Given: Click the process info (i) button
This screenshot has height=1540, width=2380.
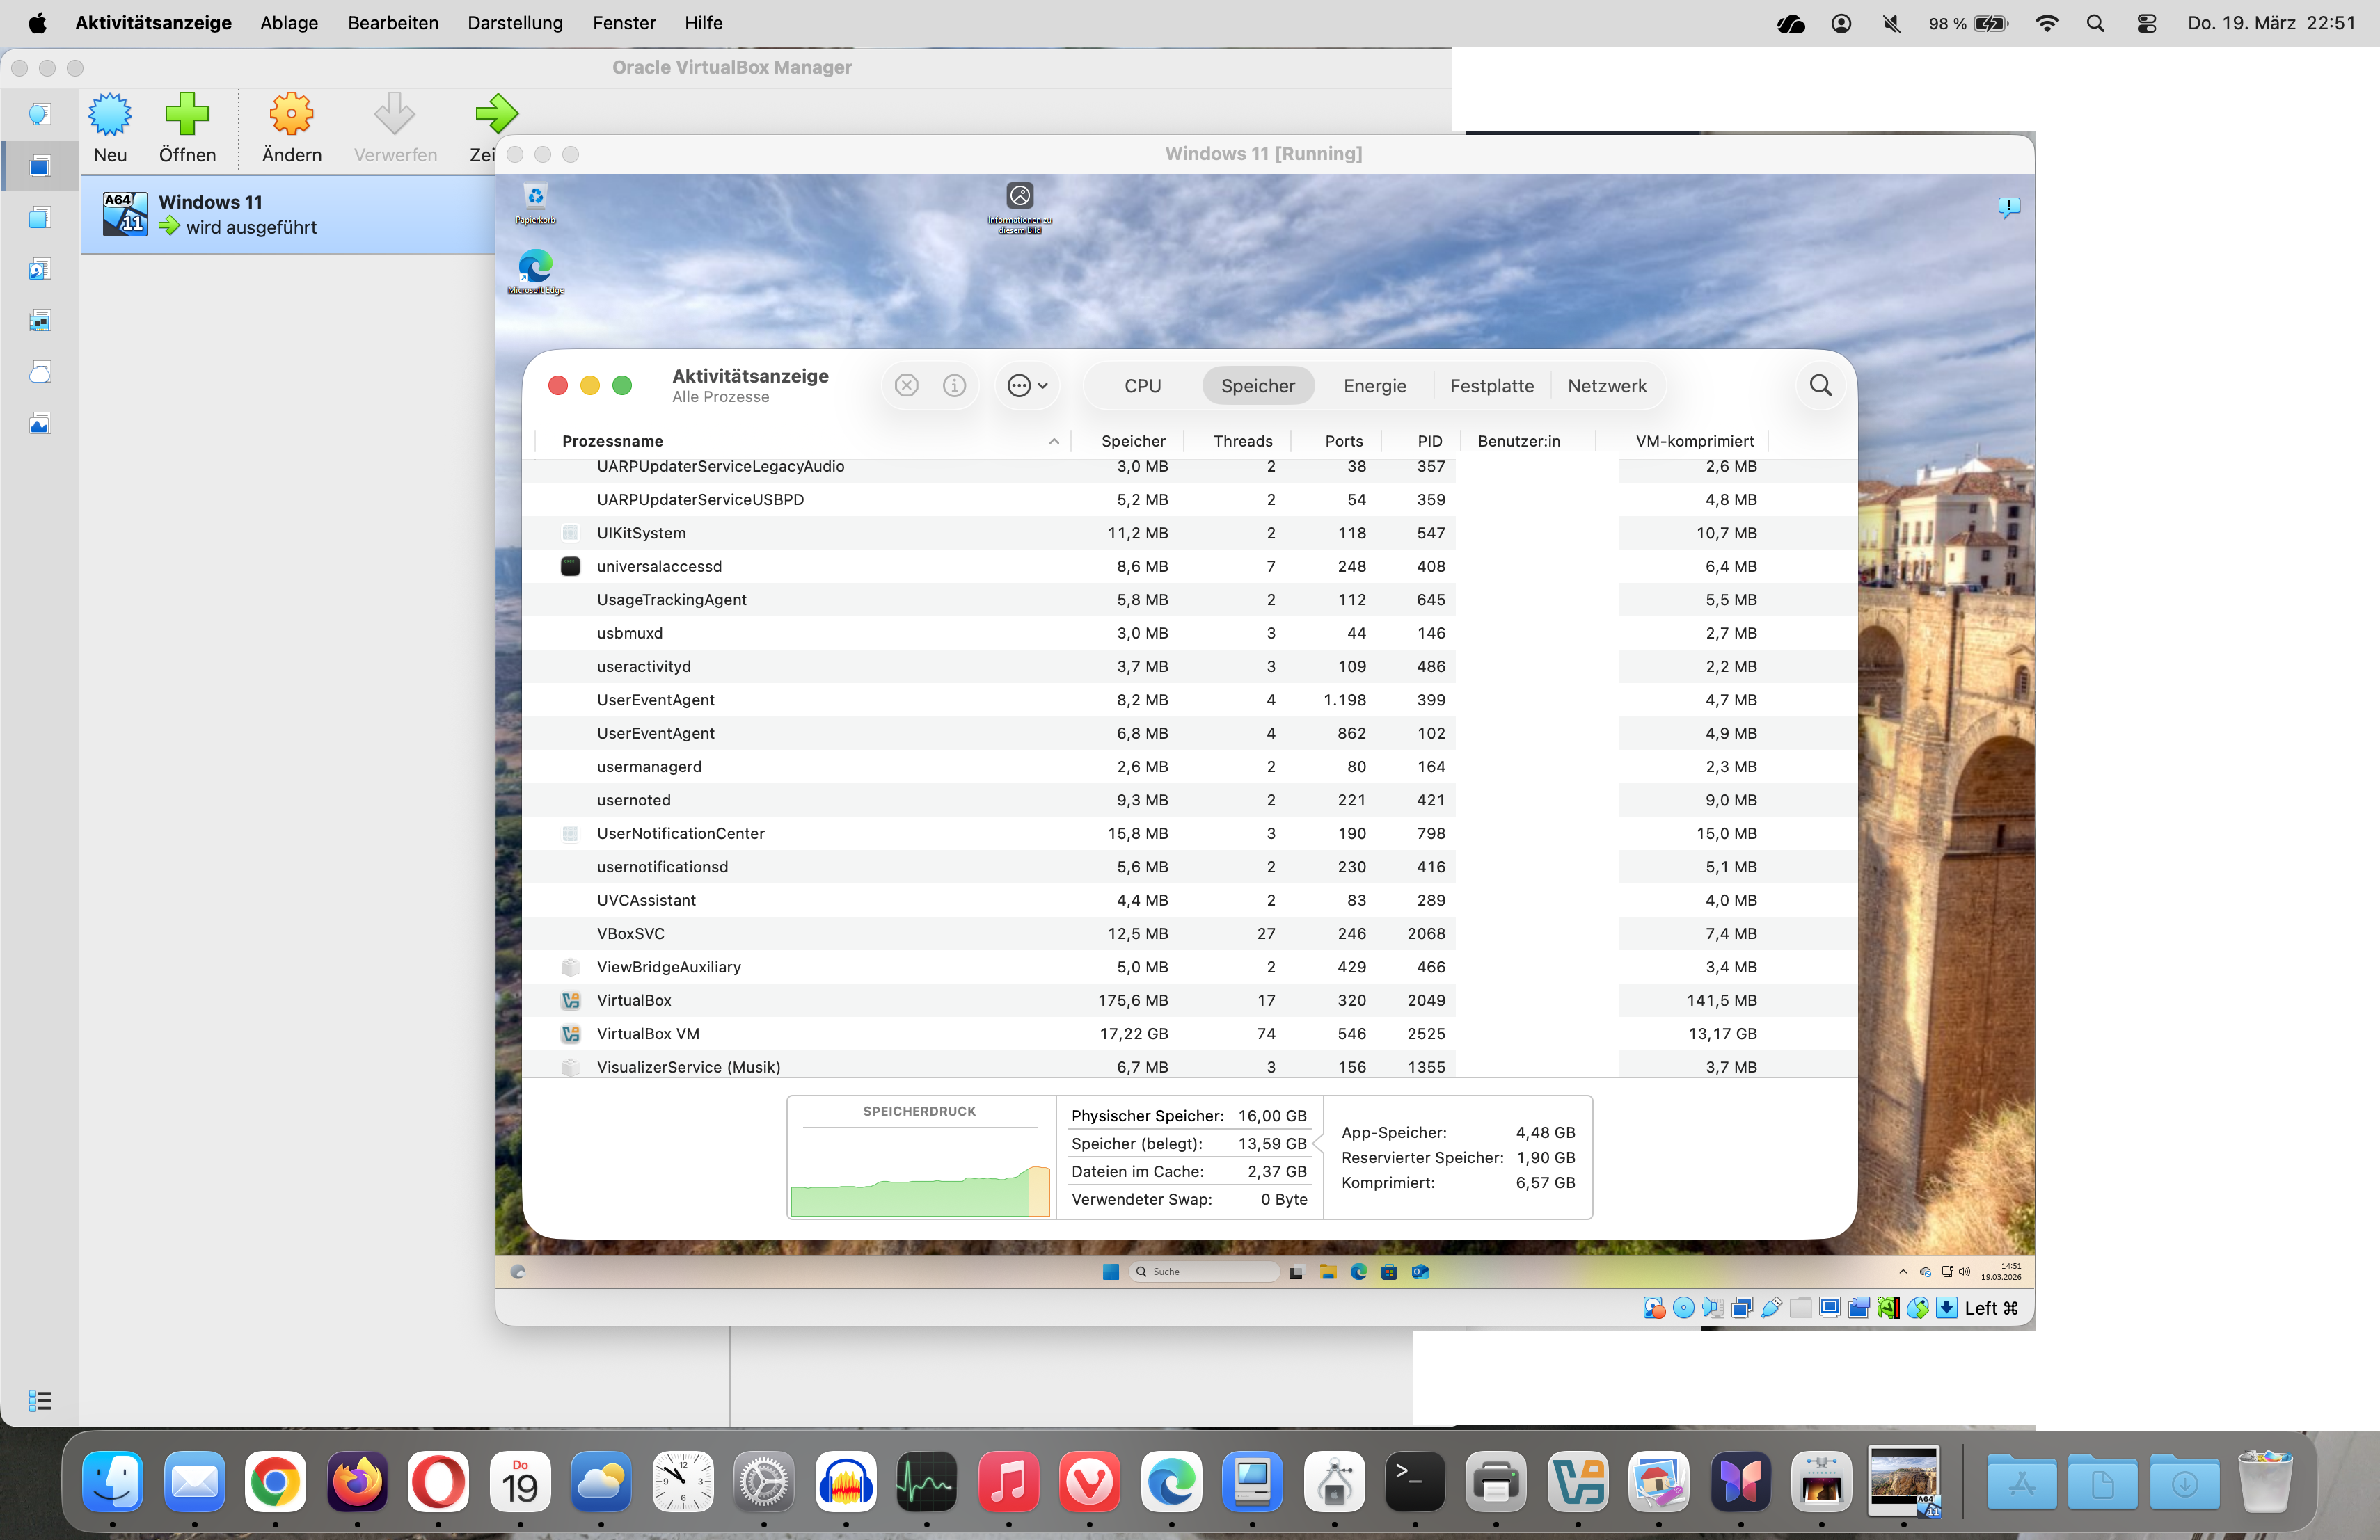Looking at the screenshot, I should 954,386.
